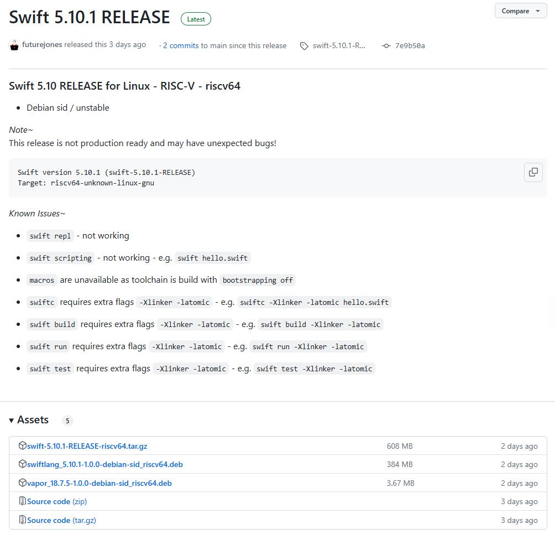Open the futurejones profile link

(x=42, y=44)
